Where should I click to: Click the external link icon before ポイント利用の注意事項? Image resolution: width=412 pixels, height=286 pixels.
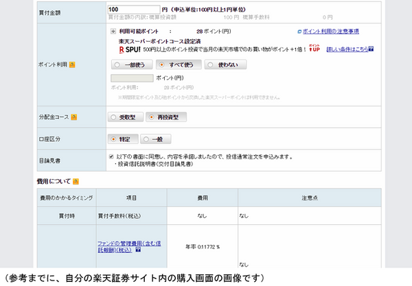coord(299,32)
